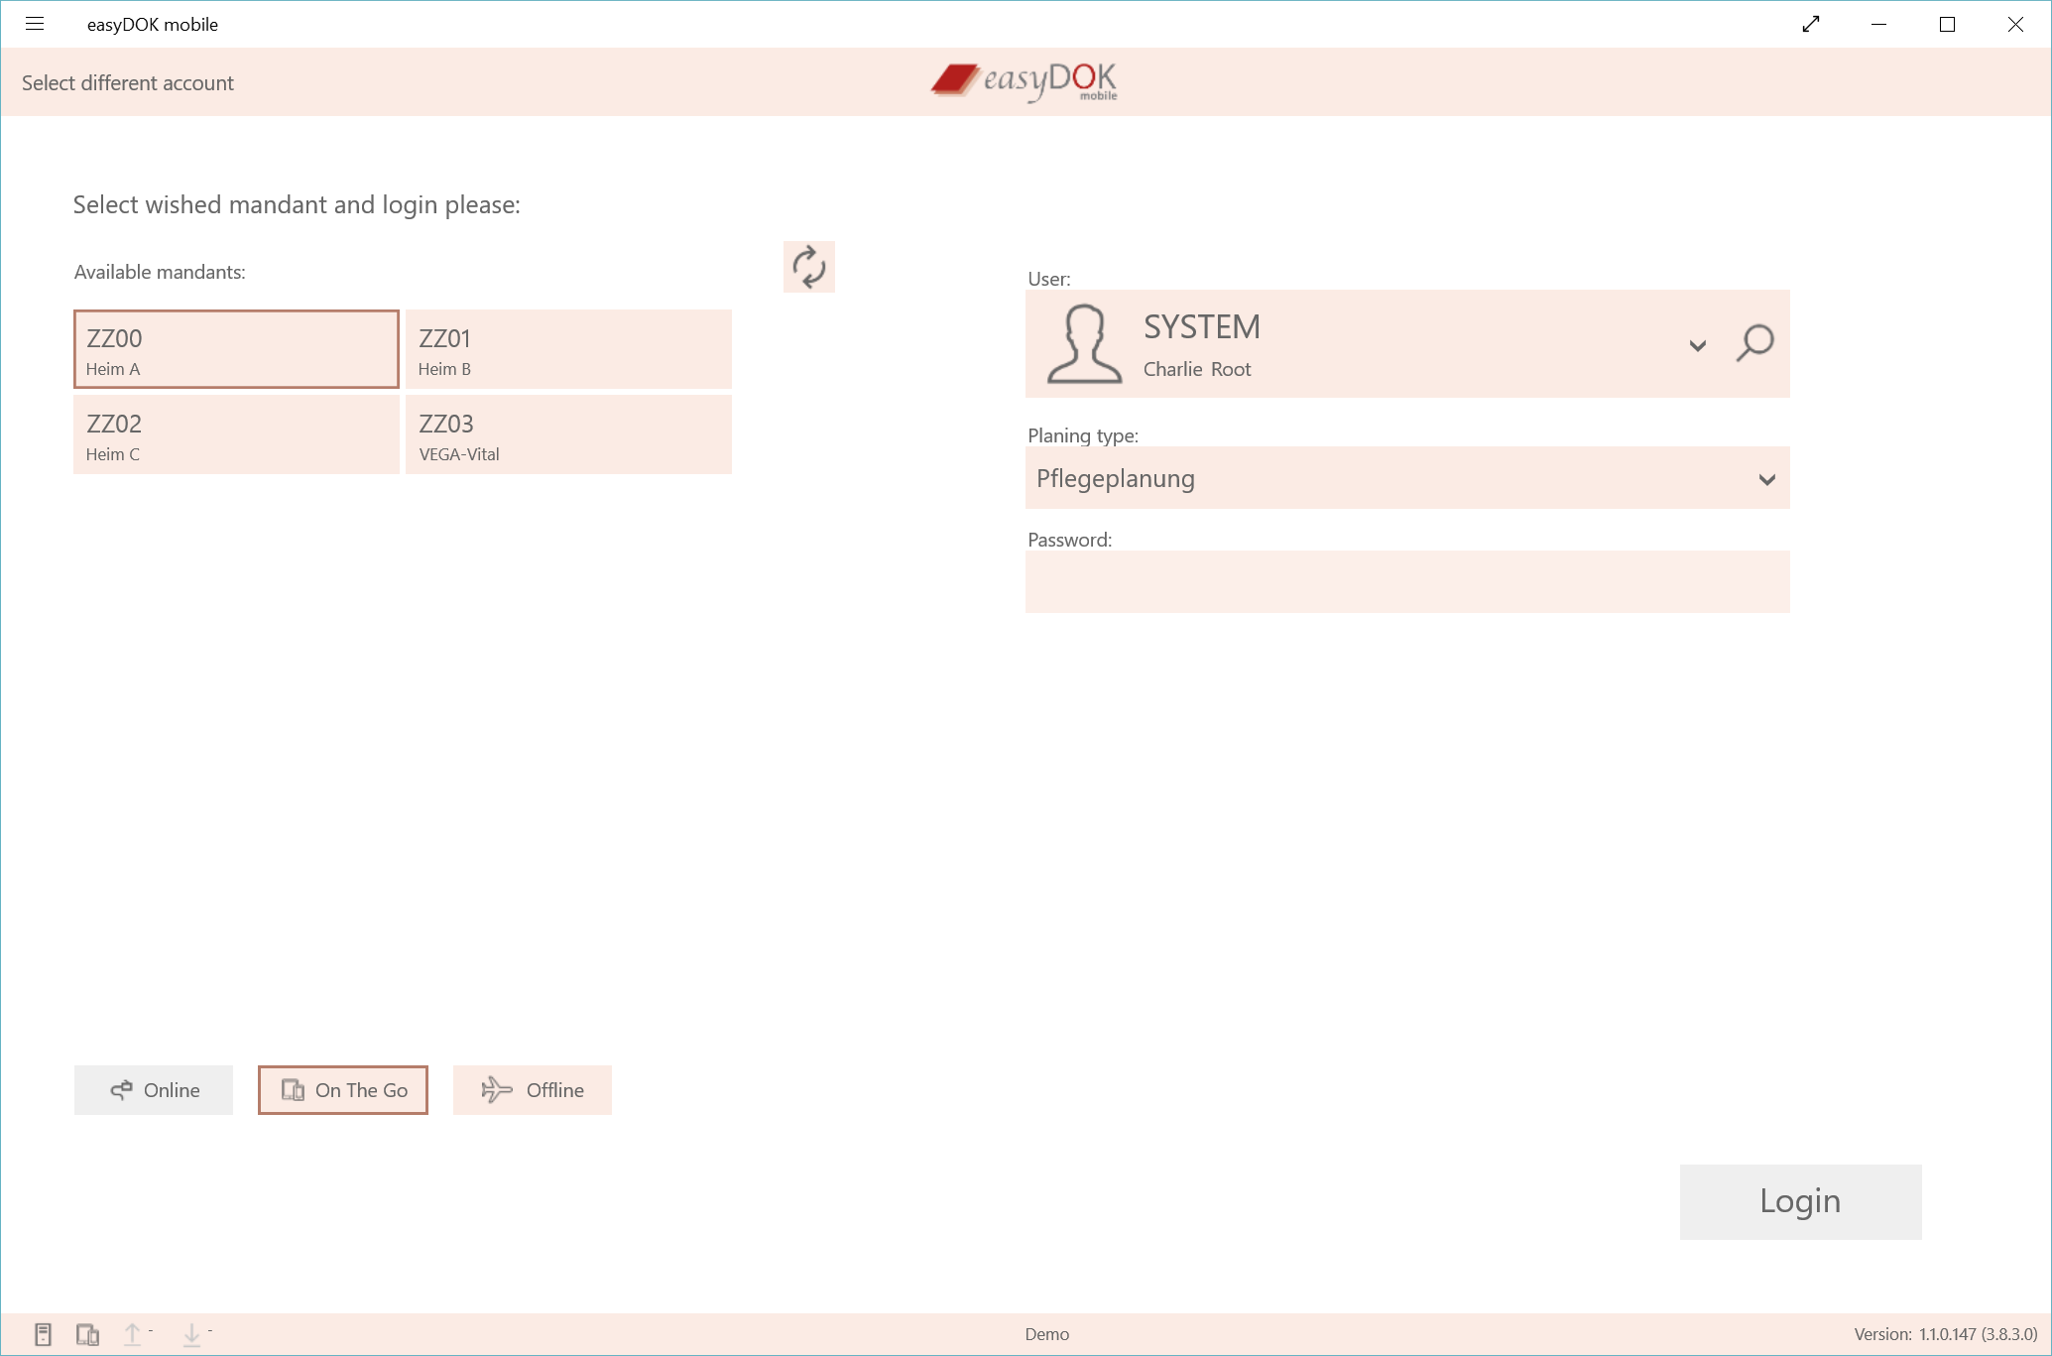Viewport: 2052px width, 1356px height.
Task: Activate Offline mode
Action: coord(532,1089)
